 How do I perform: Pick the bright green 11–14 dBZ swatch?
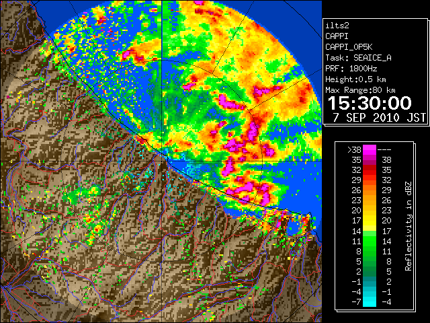[x=370, y=241]
